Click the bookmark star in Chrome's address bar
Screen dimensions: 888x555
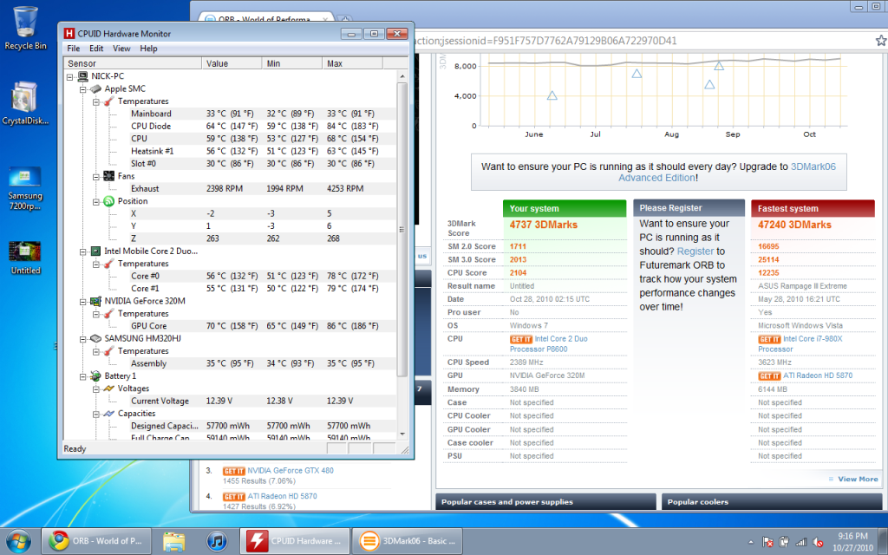(x=881, y=40)
